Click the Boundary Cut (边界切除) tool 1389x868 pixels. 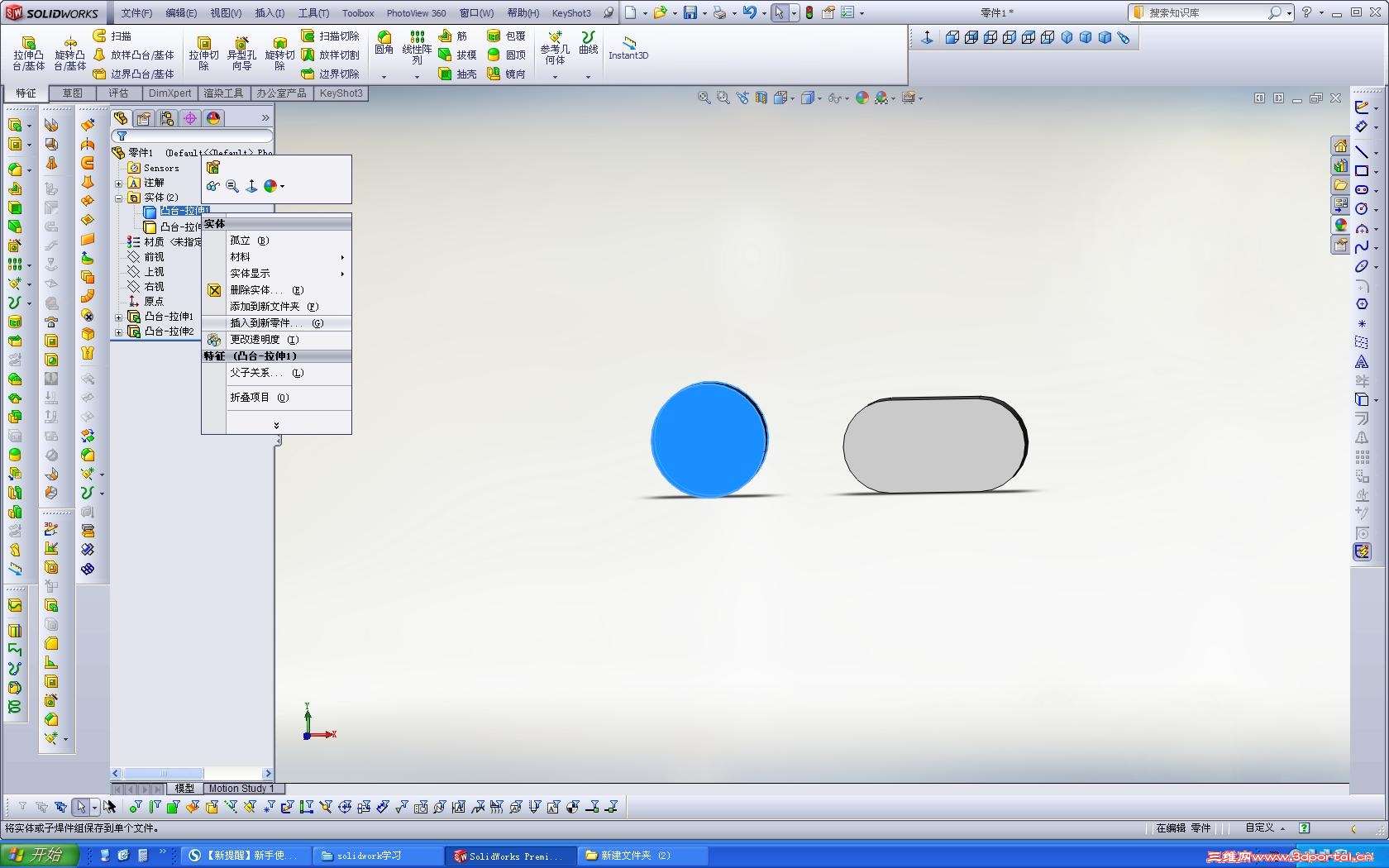330,74
